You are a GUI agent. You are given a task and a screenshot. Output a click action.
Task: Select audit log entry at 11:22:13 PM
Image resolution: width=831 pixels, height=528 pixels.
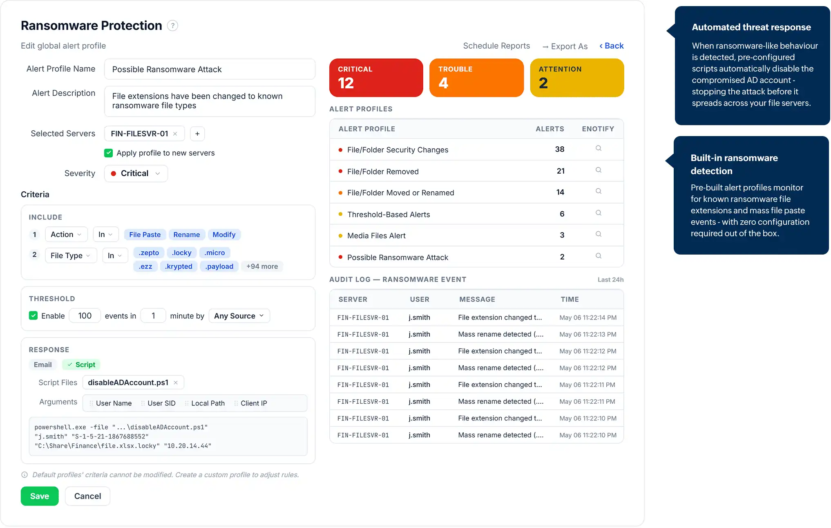pos(476,334)
